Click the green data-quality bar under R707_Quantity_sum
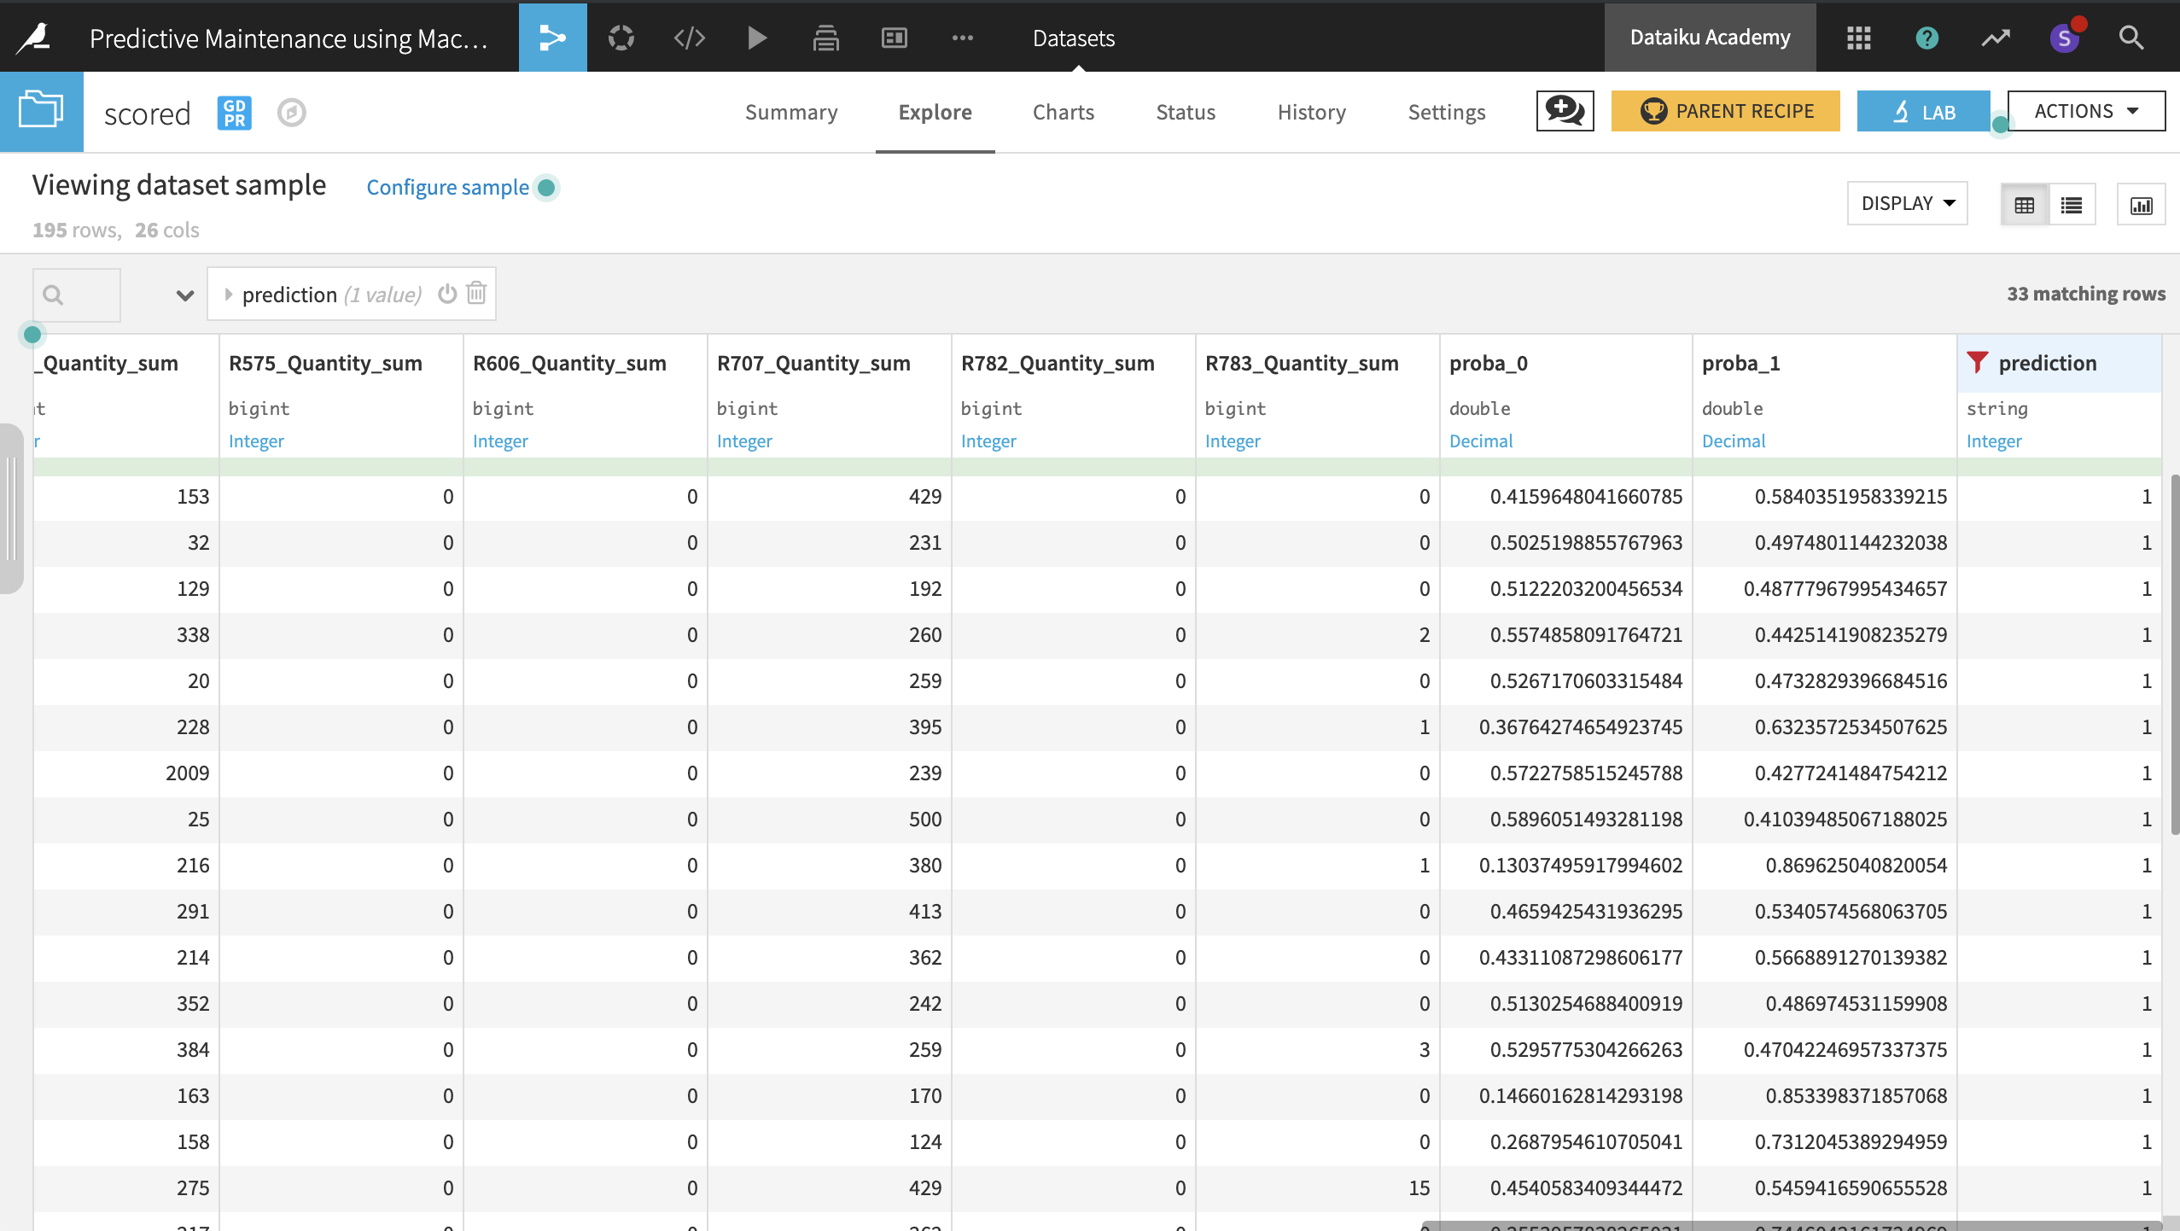Viewport: 2180px width, 1231px height. (x=829, y=466)
